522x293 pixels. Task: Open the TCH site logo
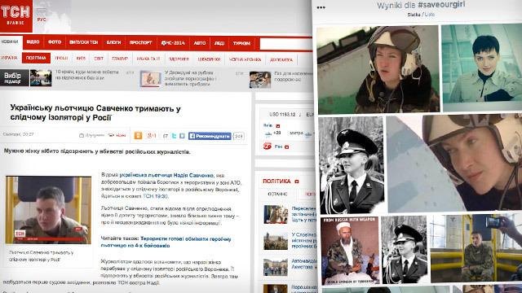(x=16, y=16)
